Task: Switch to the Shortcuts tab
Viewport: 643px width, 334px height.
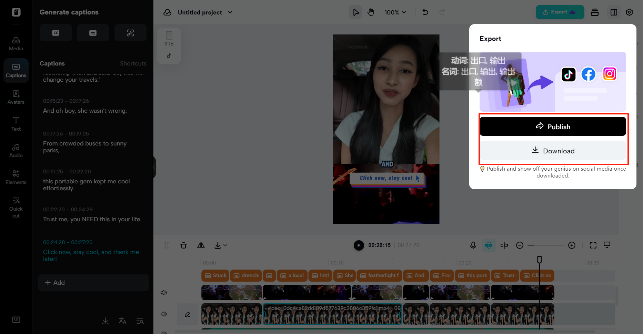Action: coord(133,63)
